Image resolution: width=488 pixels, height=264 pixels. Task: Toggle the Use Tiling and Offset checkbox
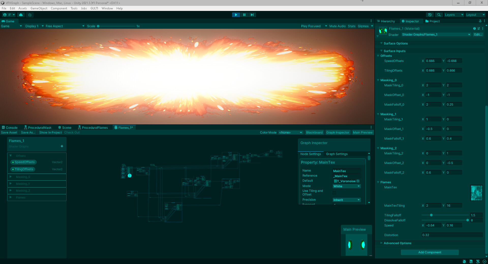(334, 193)
